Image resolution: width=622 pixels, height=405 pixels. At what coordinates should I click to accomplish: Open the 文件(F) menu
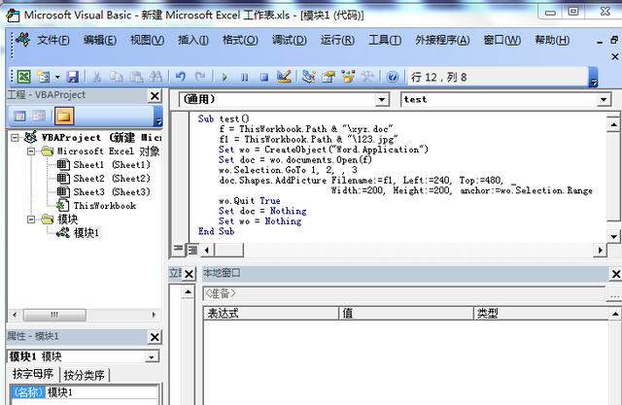point(53,40)
